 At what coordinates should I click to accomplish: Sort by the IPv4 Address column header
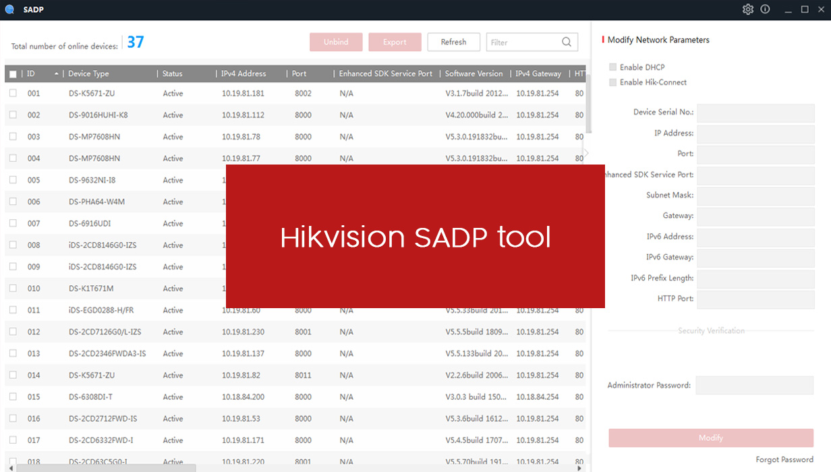[x=243, y=73]
